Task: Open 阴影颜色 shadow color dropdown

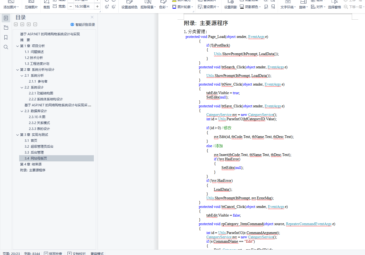Action: pyautogui.click(x=250, y=7)
